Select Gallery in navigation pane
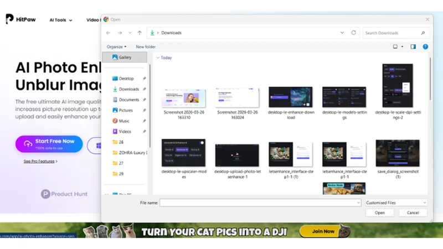 pyautogui.click(x=125, y=58)
